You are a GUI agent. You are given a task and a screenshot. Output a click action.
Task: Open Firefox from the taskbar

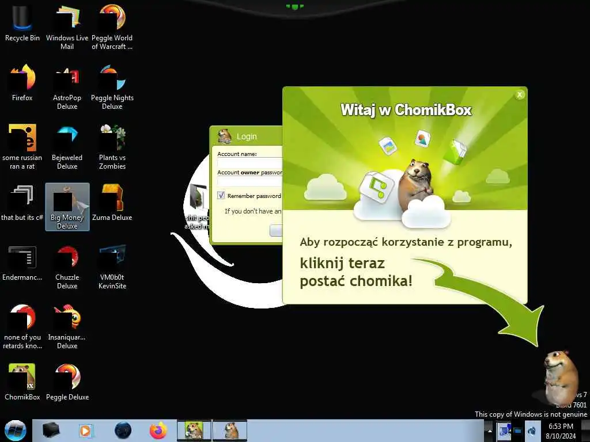click(x=158, y=430)
